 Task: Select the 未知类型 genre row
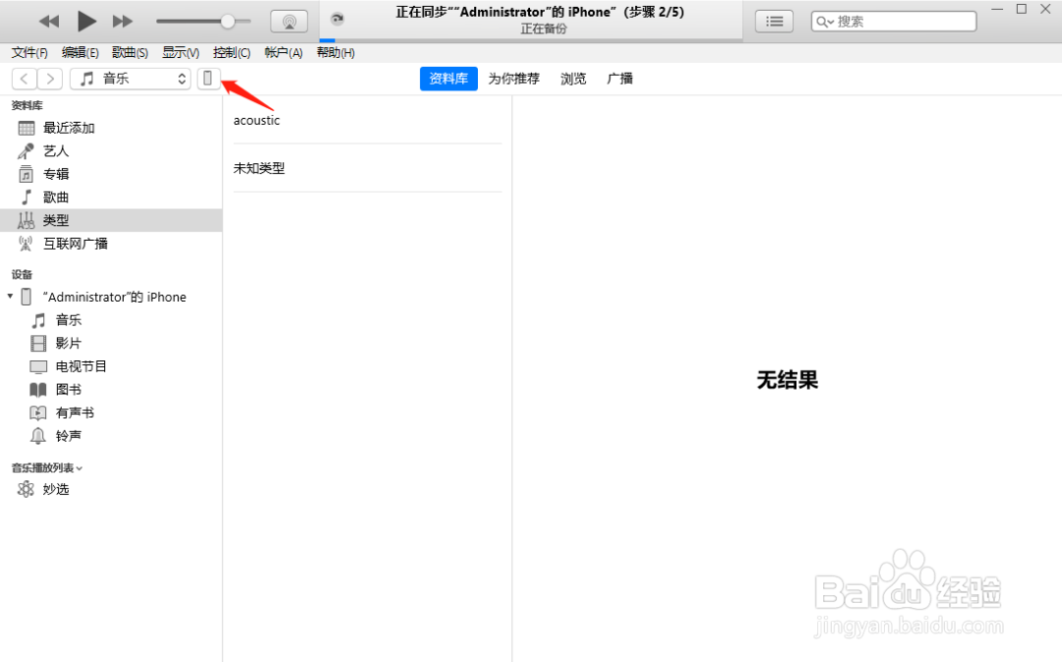[x=367, y=168]
